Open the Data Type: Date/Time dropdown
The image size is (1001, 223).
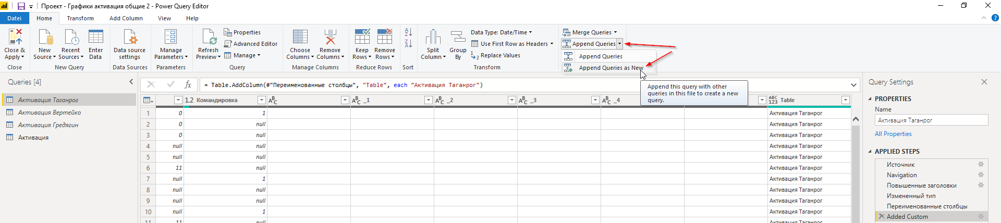(x=502, y=32)
